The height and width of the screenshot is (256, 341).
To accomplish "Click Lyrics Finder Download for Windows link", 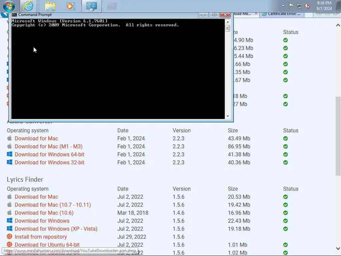I will pos(42,221).
